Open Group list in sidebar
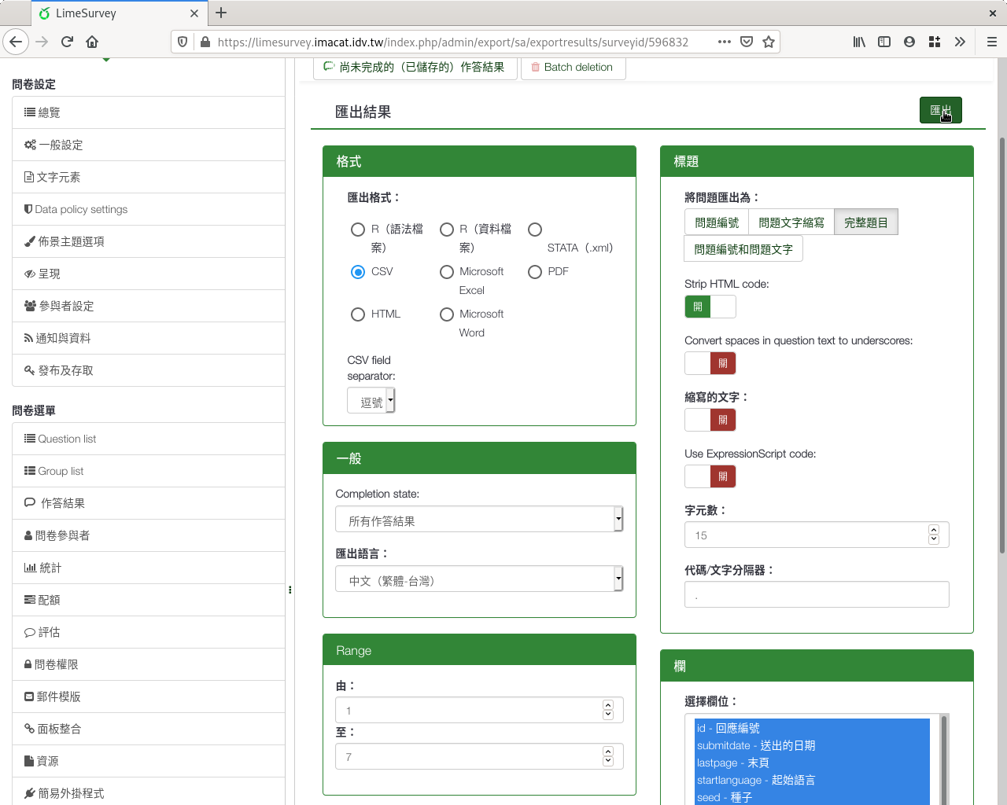This screenshot has height=805, width=1007. point(149,471)
